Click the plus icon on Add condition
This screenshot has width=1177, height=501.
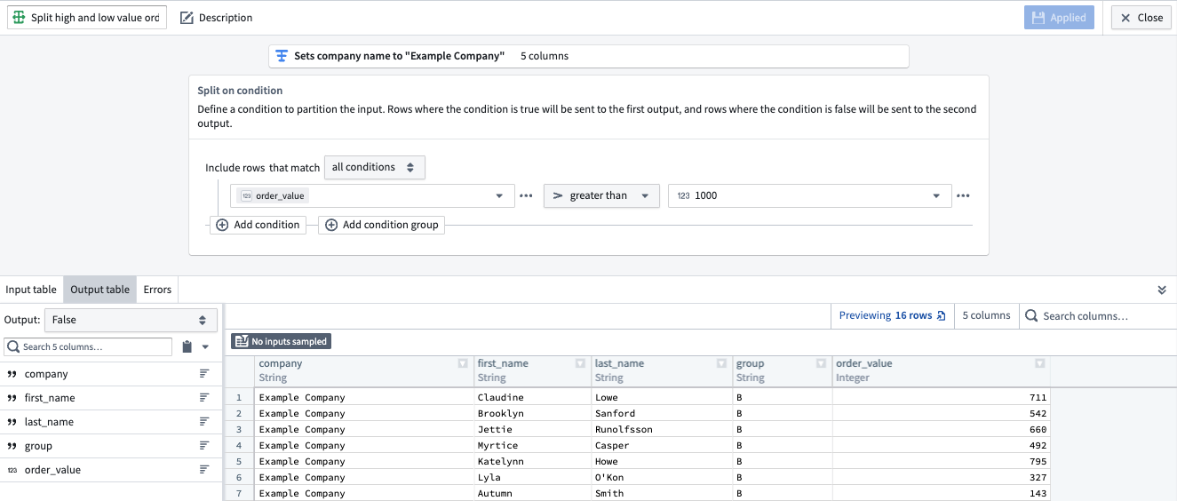222,225
